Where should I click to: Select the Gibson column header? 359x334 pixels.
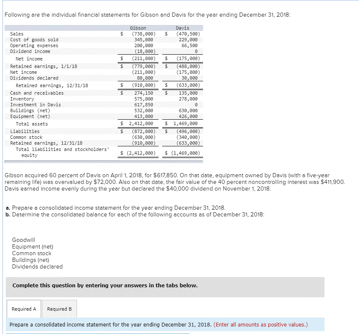click(x=138, y=28)
